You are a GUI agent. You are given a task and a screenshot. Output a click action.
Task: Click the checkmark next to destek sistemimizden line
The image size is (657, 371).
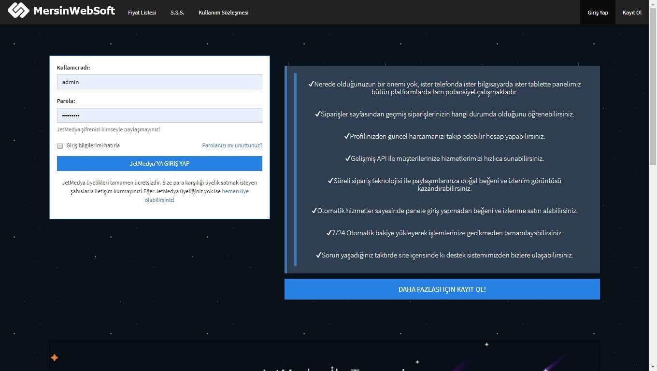(318, 255)
